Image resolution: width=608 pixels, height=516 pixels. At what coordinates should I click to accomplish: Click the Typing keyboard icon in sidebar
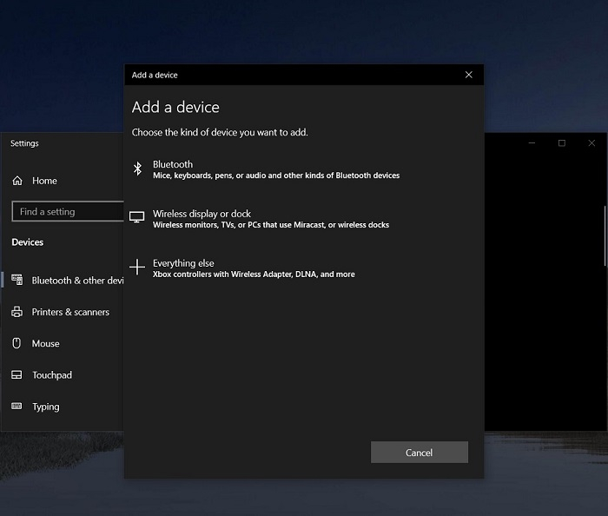17,407
